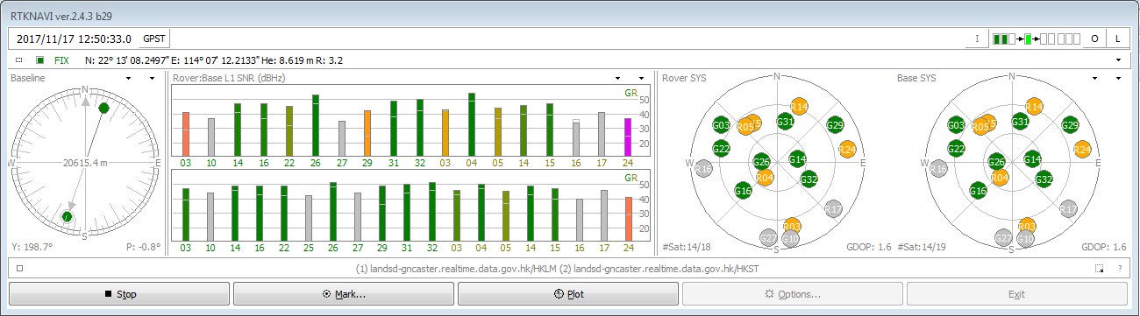Viewport: 1140px width, 316px height.
Task: Click the dotted icon left of FIX
Action: pyautogui.click(x=19, y=60)
